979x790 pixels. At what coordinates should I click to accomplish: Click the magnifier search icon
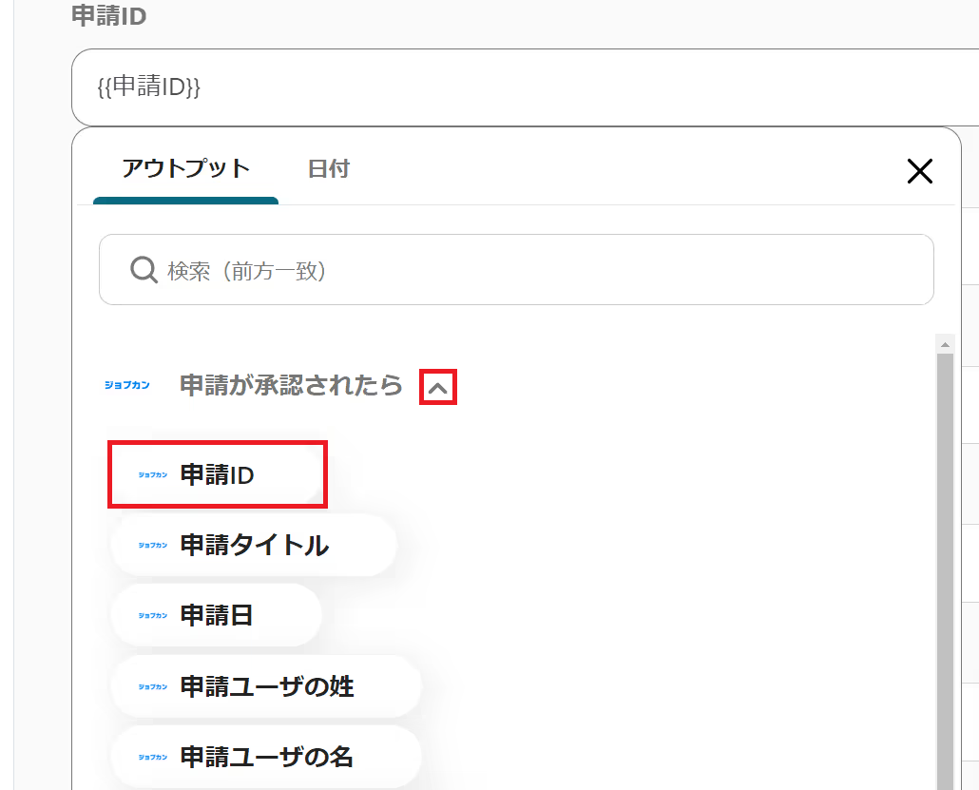pyautogui.click(x=144, y=270)
